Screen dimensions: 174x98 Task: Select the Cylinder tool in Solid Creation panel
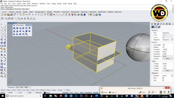click(17, 28)
